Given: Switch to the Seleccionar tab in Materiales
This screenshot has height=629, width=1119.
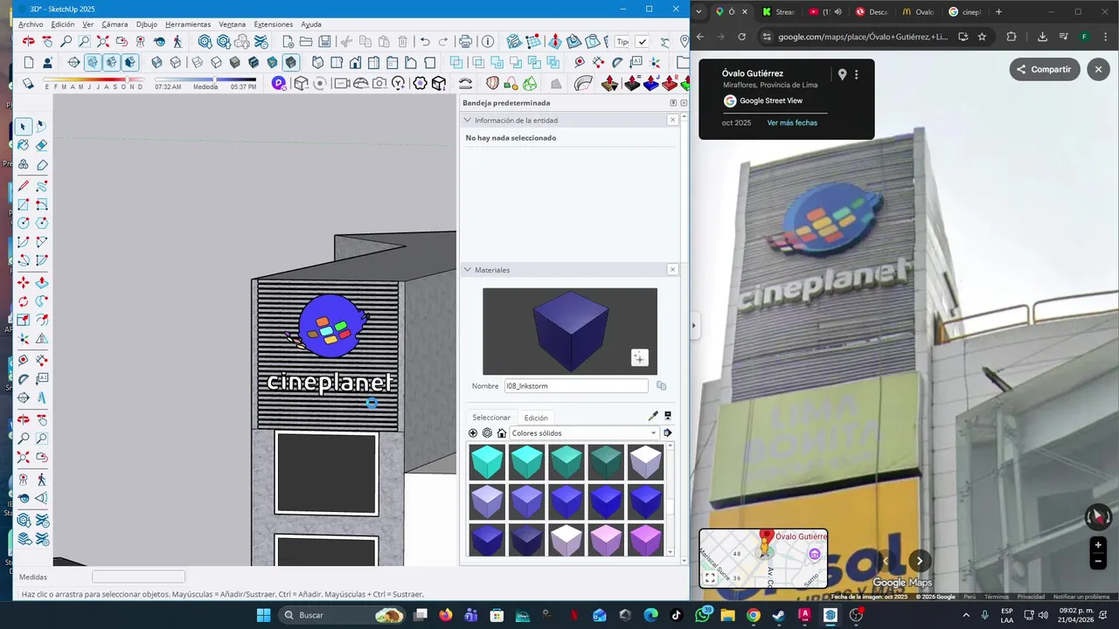Looking at the screenshot, I should tap(491, 418).
